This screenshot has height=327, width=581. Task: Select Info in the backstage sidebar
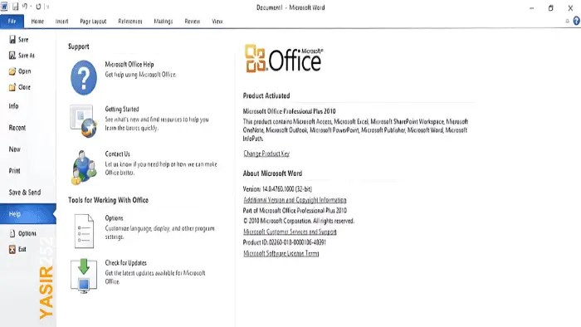click(x=14, y=106)
